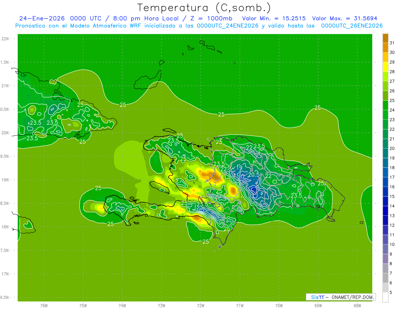Click the '21N' latitude axis label

tap(5, 86)
